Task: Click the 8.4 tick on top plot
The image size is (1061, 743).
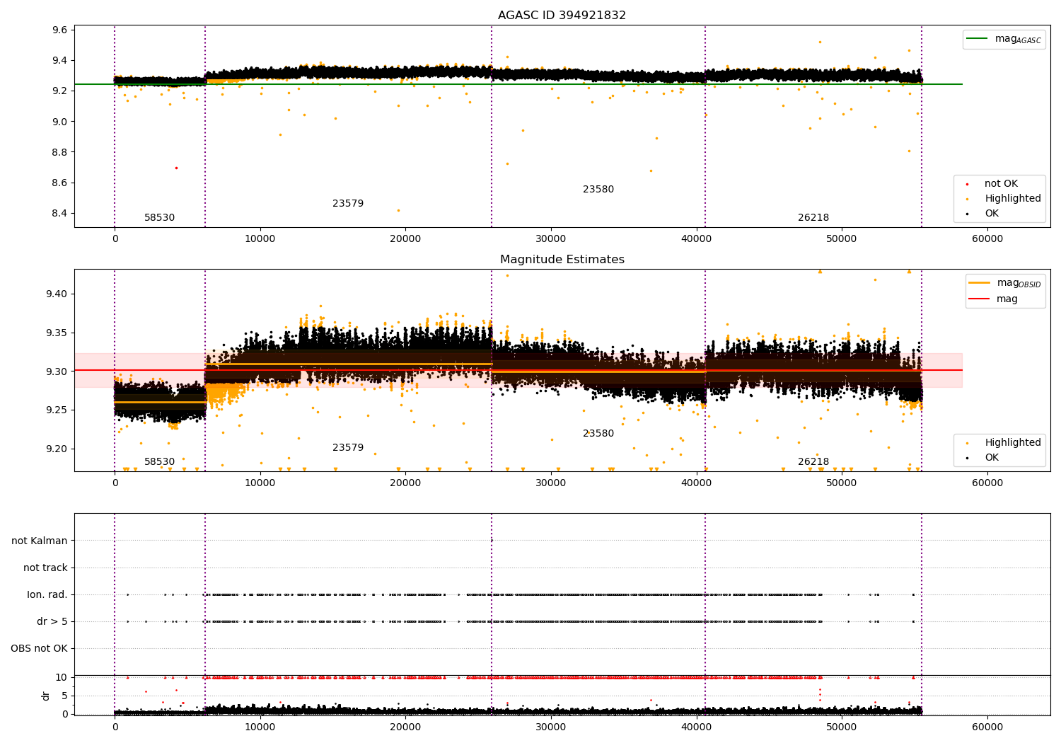Action: pos(59,214)
